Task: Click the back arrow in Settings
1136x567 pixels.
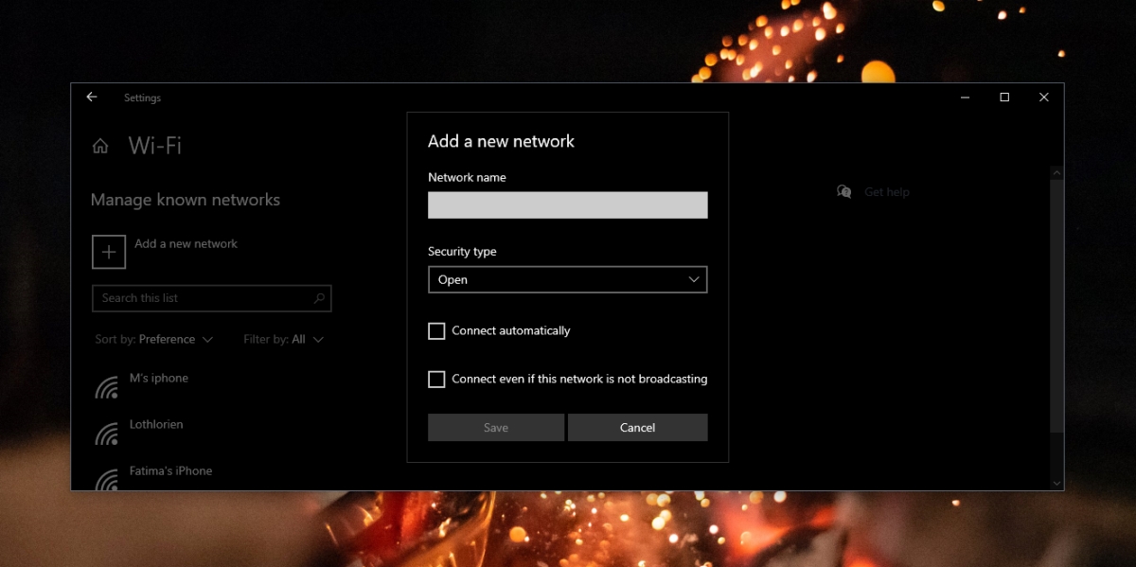Action: point(91,97)
